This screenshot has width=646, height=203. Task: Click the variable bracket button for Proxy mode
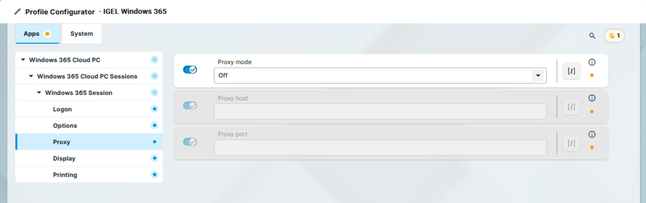click(x=571, y=71)
